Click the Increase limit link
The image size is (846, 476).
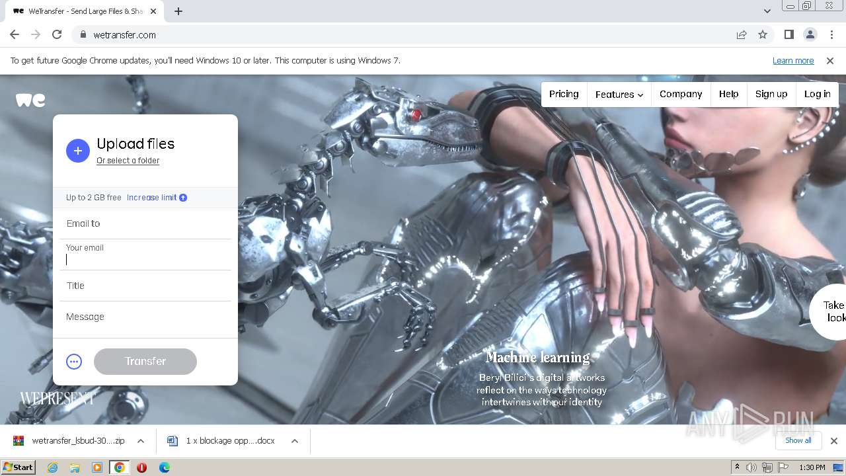(151, 198)
